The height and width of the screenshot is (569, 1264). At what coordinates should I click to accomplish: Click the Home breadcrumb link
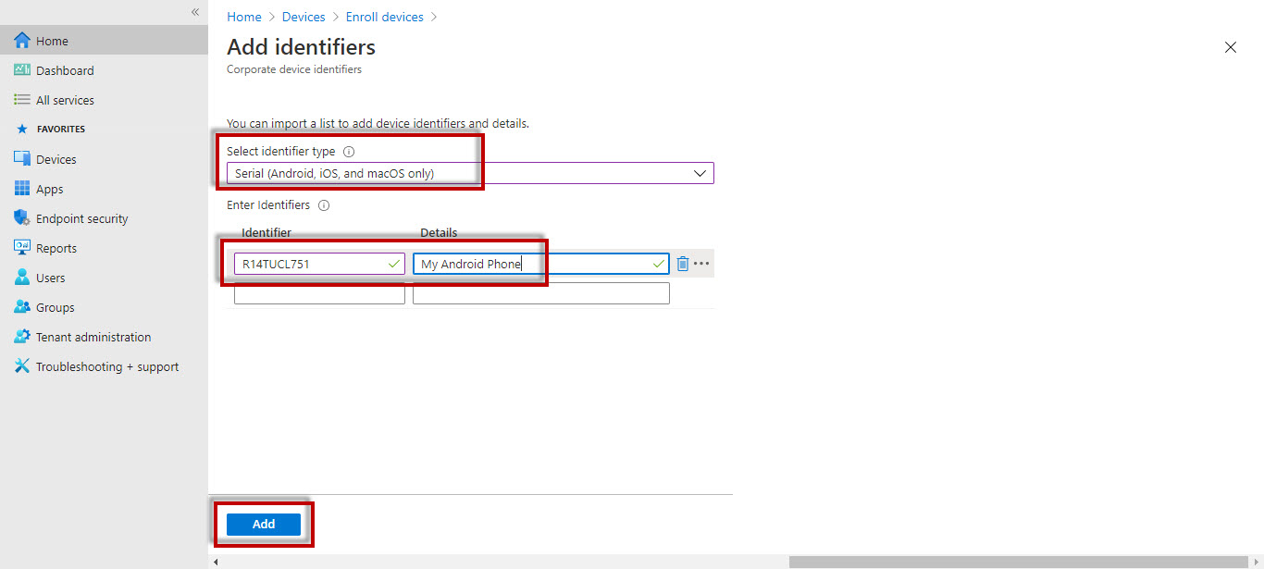pyautogui.click(x=243, y=16)
